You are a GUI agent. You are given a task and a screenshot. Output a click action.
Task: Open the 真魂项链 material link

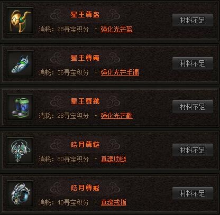(x=114, y=159)
